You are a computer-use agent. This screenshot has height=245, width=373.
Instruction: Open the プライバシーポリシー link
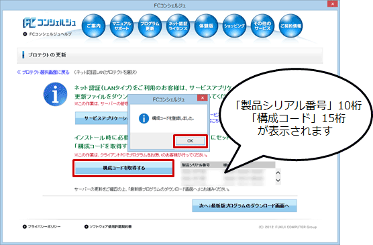(x=42, y=227)
